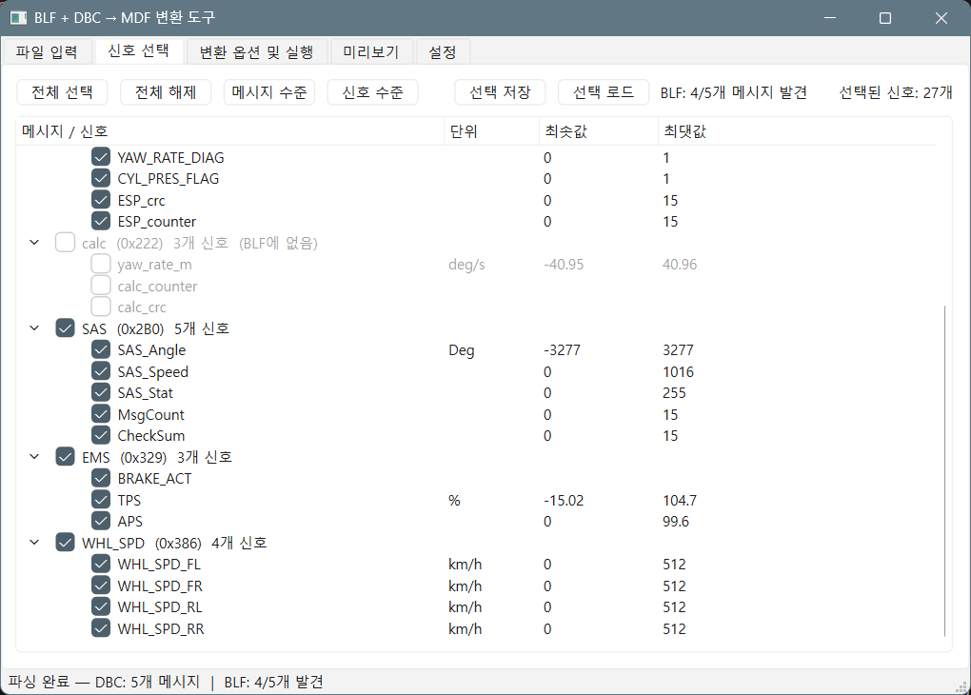Go to the 설정 tab
The height and width of the screenshot is (695, 971).
tap(443, 52)
